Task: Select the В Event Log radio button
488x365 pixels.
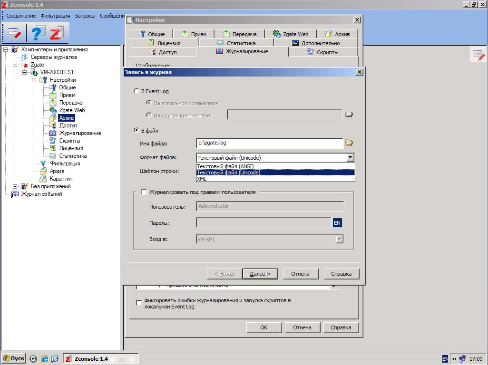Action: pos(136,91)
